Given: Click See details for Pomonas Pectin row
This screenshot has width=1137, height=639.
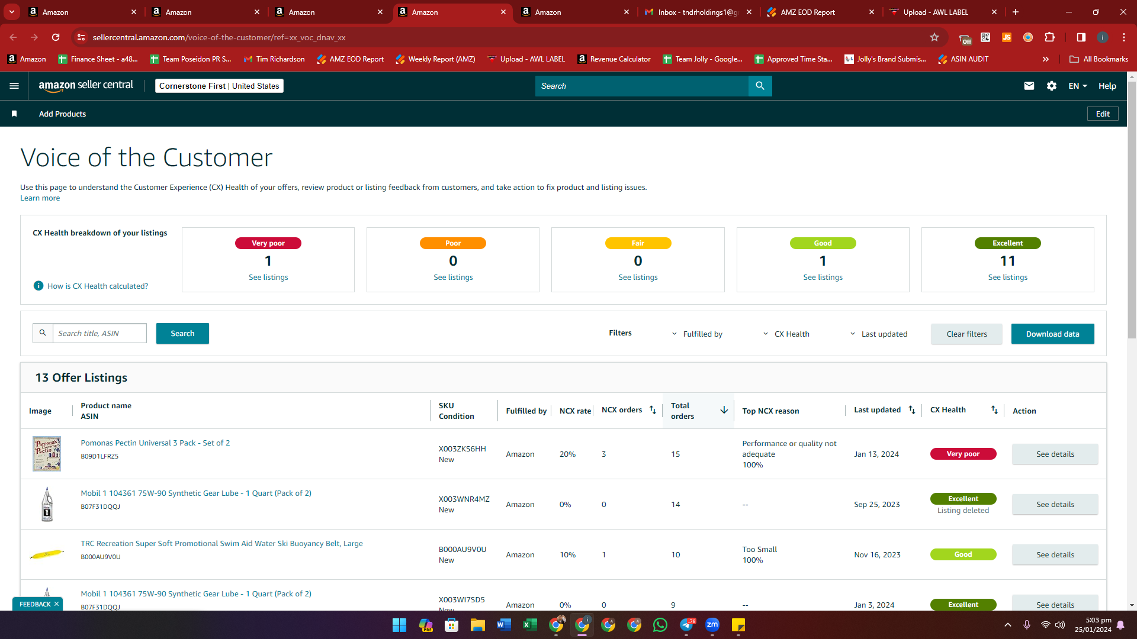Looking at the screenshot, I should click(1055, 454).
